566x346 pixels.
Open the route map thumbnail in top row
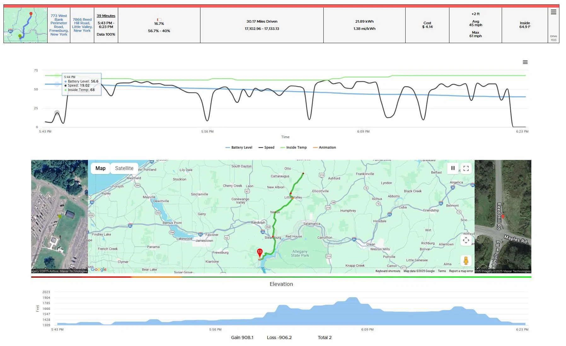[x=26, y=25]
